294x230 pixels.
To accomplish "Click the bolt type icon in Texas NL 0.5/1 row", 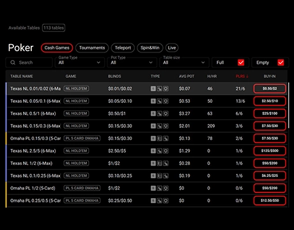I will [159, 114].
